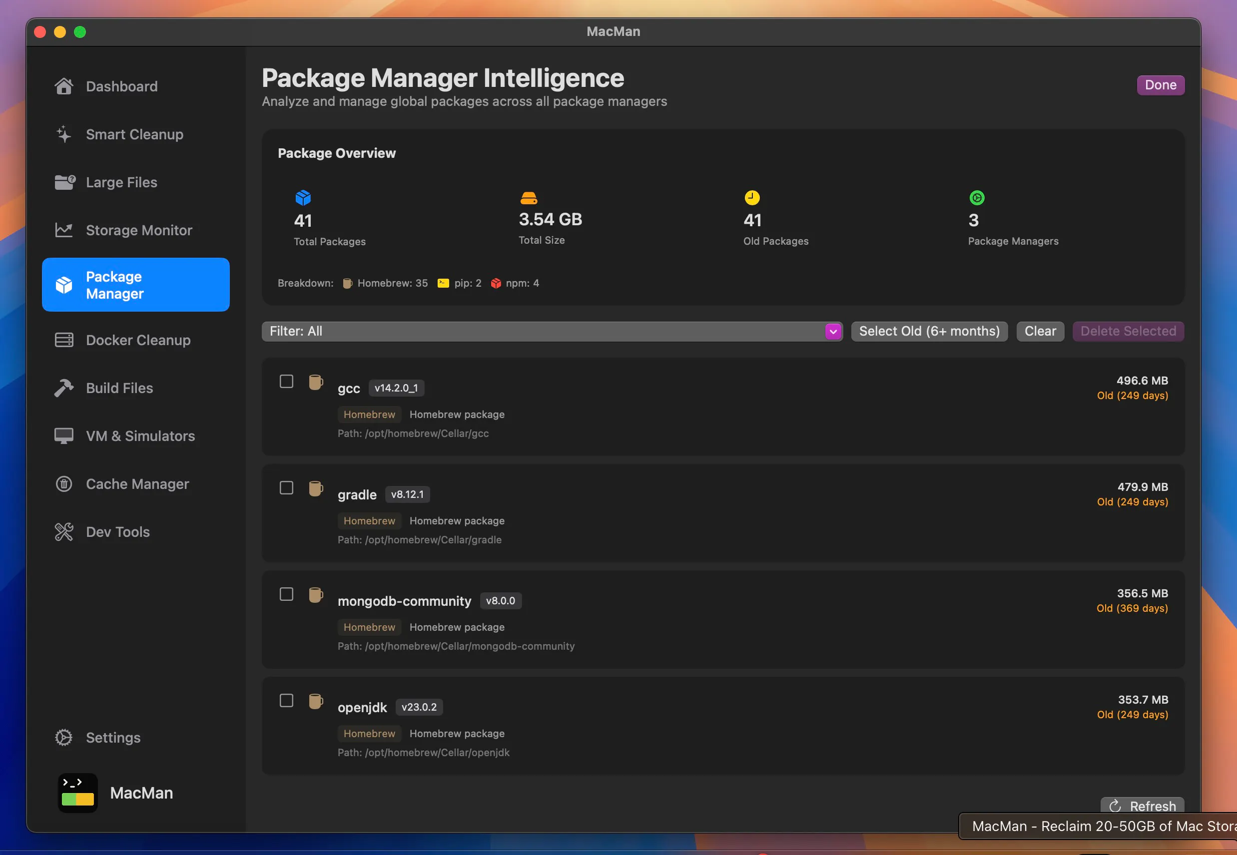
Task: Click the beer mug icon on mongodb-community row
Action: (316, 595)
